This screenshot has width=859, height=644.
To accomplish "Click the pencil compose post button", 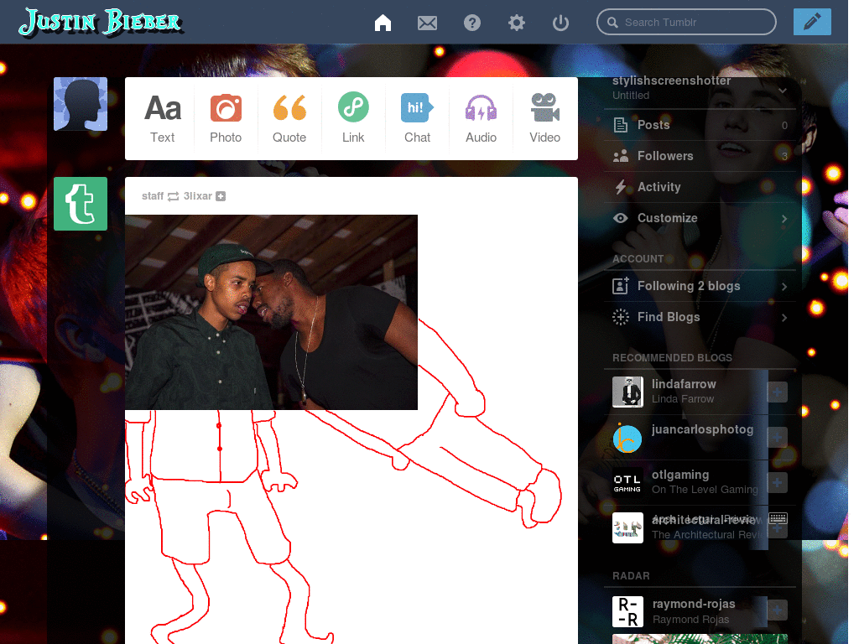I will [811, 22].
